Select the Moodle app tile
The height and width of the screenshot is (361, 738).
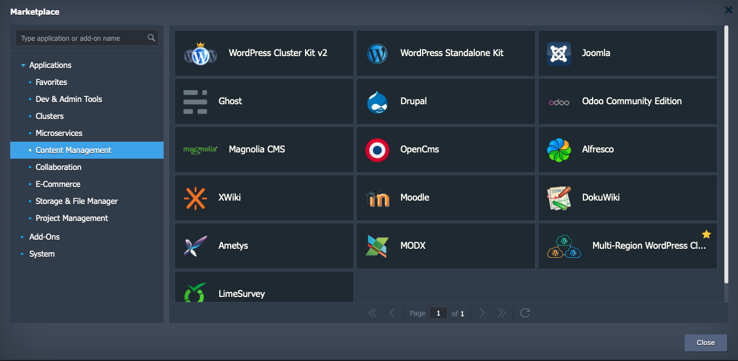tap(445, 197)
